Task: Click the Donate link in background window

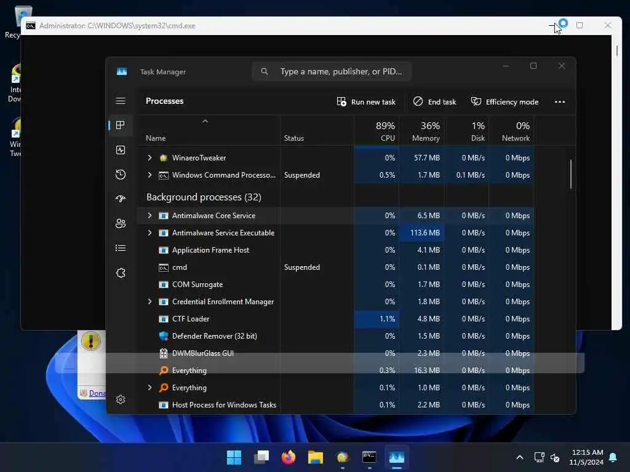Action: pyautogui.click(x=97, y=393)
